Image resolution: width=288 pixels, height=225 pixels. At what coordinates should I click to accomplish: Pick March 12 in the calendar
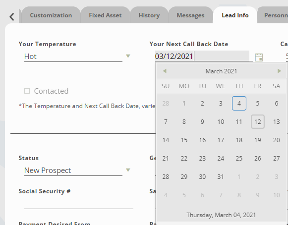[x=258, y=121]
